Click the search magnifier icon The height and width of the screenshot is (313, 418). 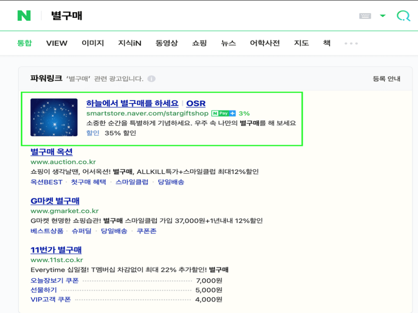[403, 16]
